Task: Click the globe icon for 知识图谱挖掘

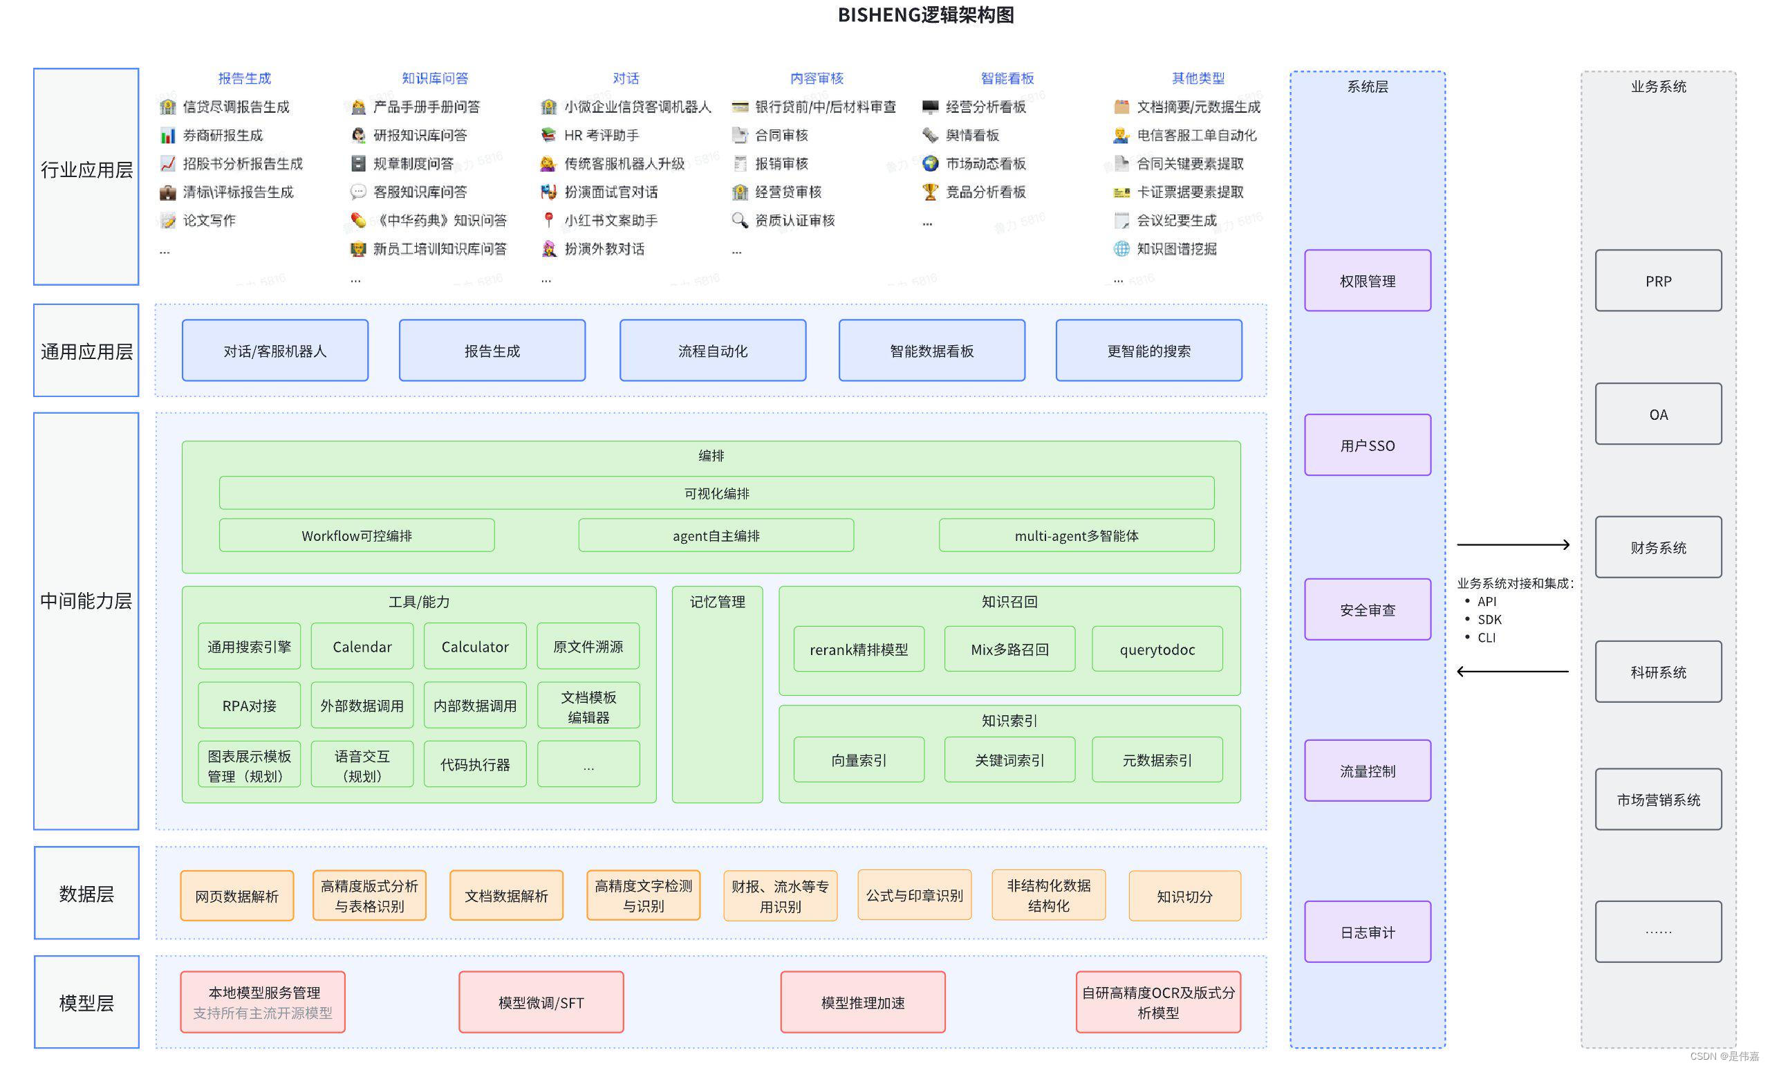Action: tap(1121, 250)
